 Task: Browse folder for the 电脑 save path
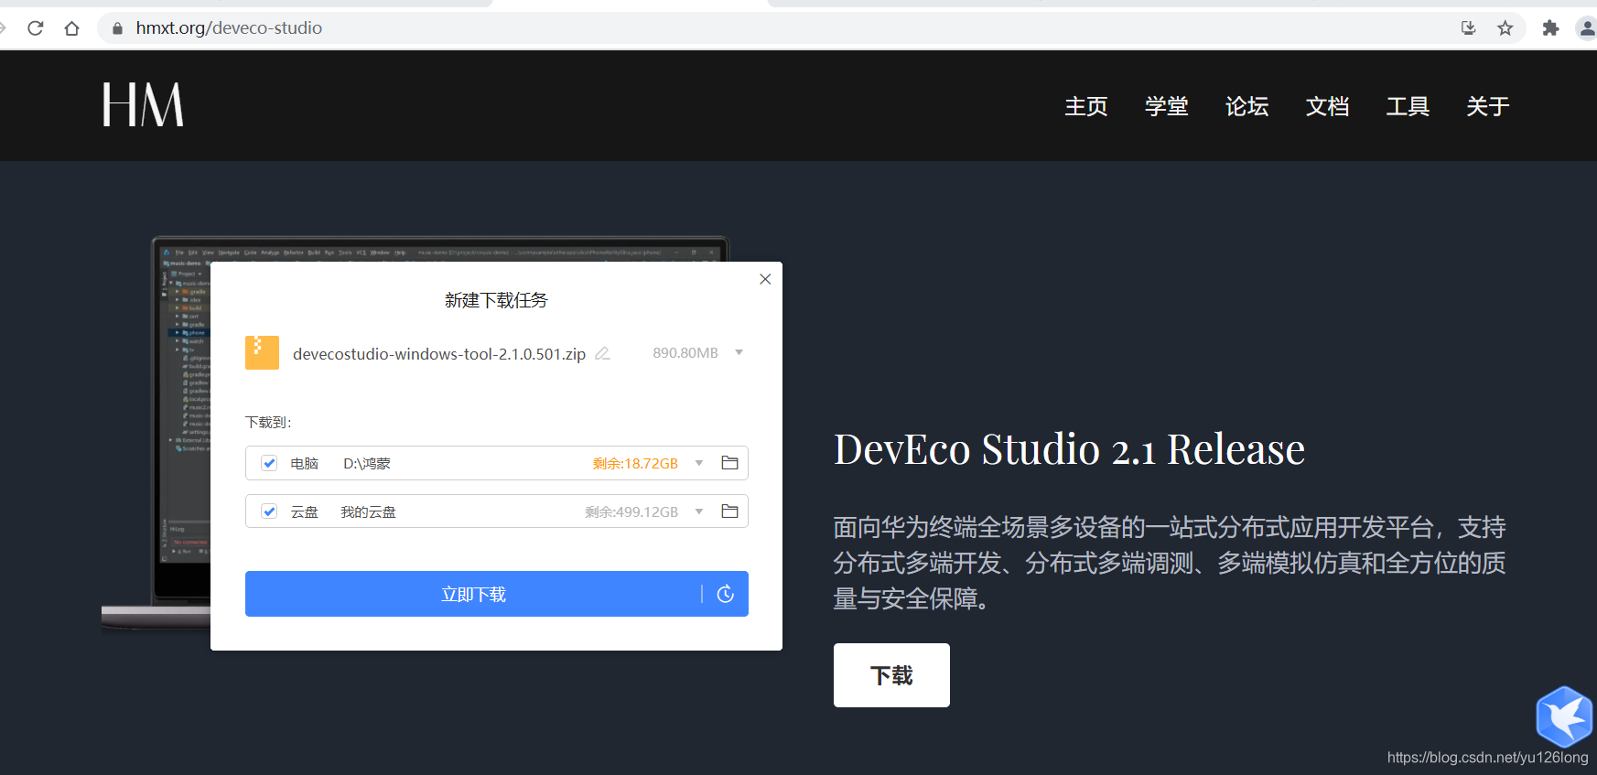(729, 463)
